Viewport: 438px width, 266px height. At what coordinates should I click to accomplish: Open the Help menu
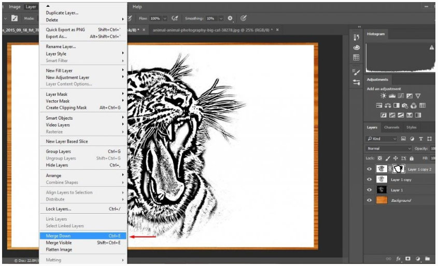pyautogui.click(x=137, y=7)
